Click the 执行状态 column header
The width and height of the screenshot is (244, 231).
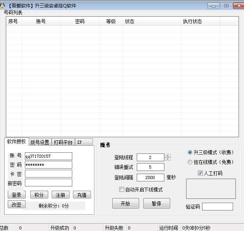(200, 21)
